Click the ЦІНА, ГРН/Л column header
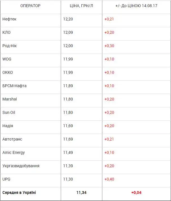Viewport: 171px width, 201px height. (x=81, y=6)
